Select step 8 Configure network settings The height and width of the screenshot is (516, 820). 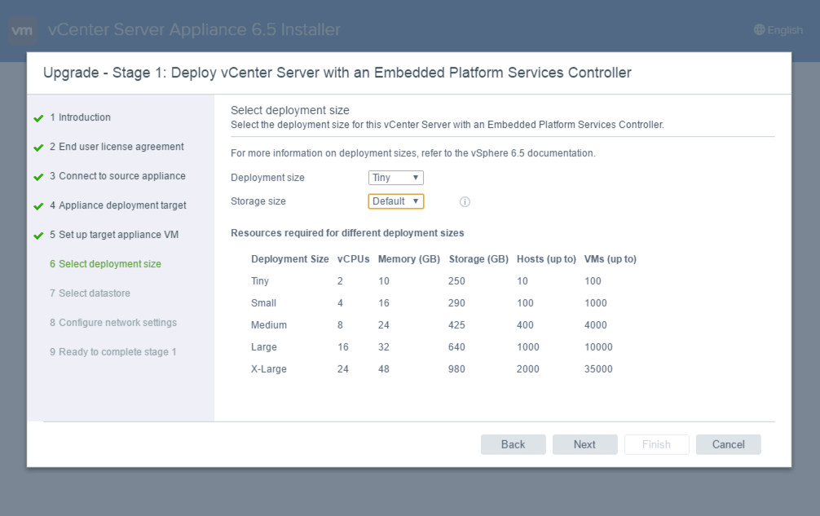coord(113,322)
